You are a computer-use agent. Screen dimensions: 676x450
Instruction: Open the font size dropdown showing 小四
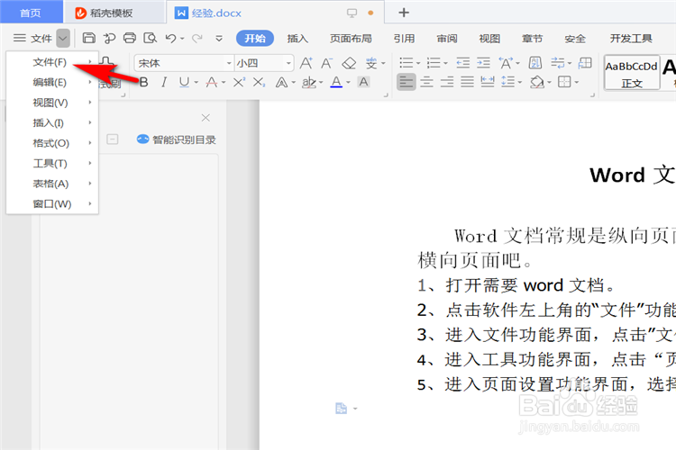click(288, 63)
